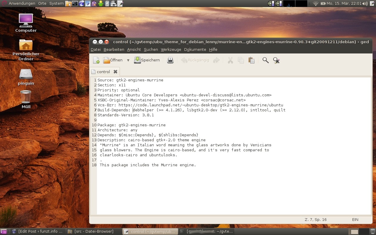Click the print icon in toolbar
The image size is (376, 235).
click(x=170, y=60)
